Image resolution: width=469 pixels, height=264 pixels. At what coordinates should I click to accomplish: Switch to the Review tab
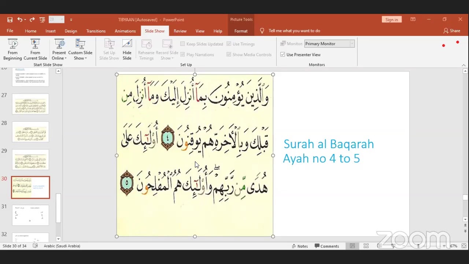[180, 31]
